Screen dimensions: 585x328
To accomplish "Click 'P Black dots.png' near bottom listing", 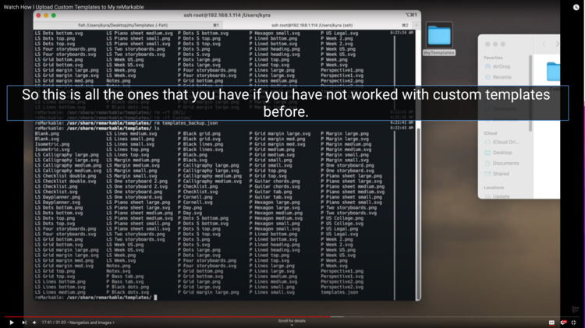I will pyautogui.click(x=128, y=287).
